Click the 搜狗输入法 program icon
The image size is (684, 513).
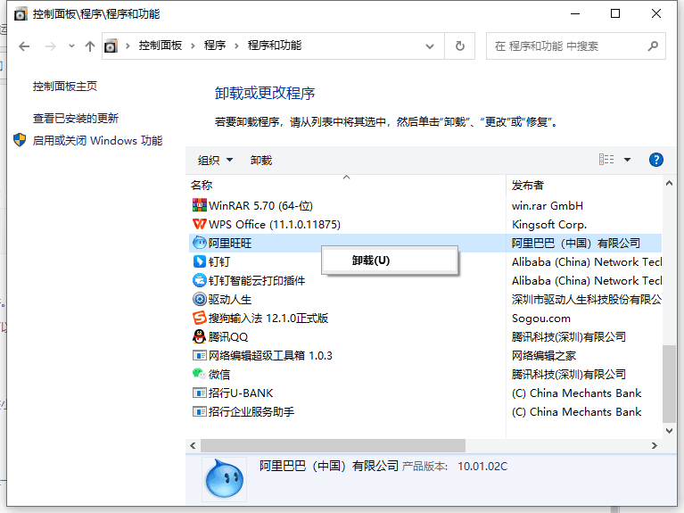(x=200, y=318)
